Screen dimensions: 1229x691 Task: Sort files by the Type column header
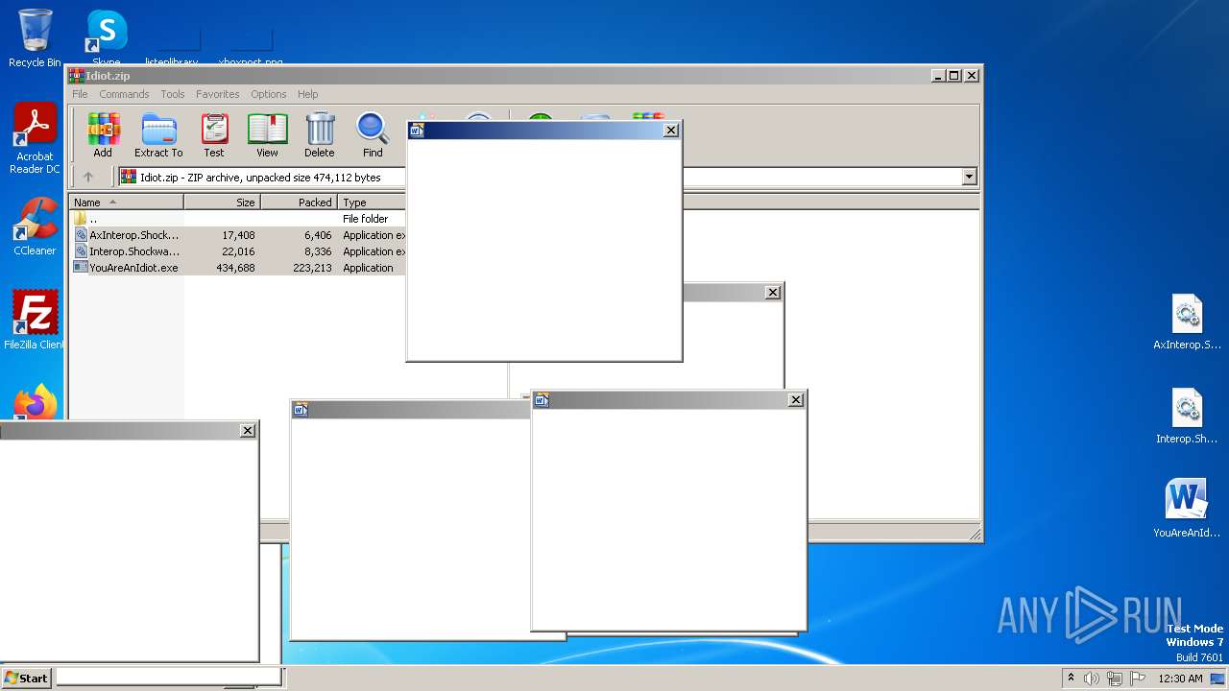[x=372, y=203]
